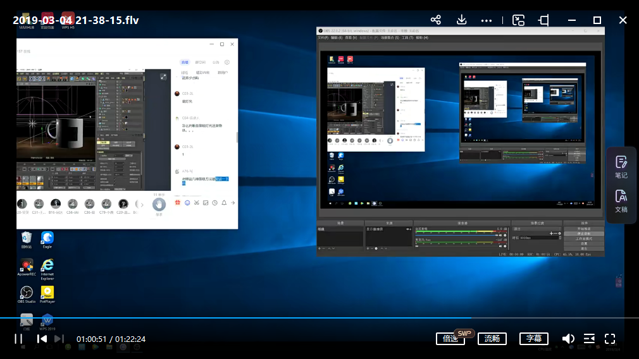Jump to the previous video
Screen dimensions: 639x359
click(42, 339)
